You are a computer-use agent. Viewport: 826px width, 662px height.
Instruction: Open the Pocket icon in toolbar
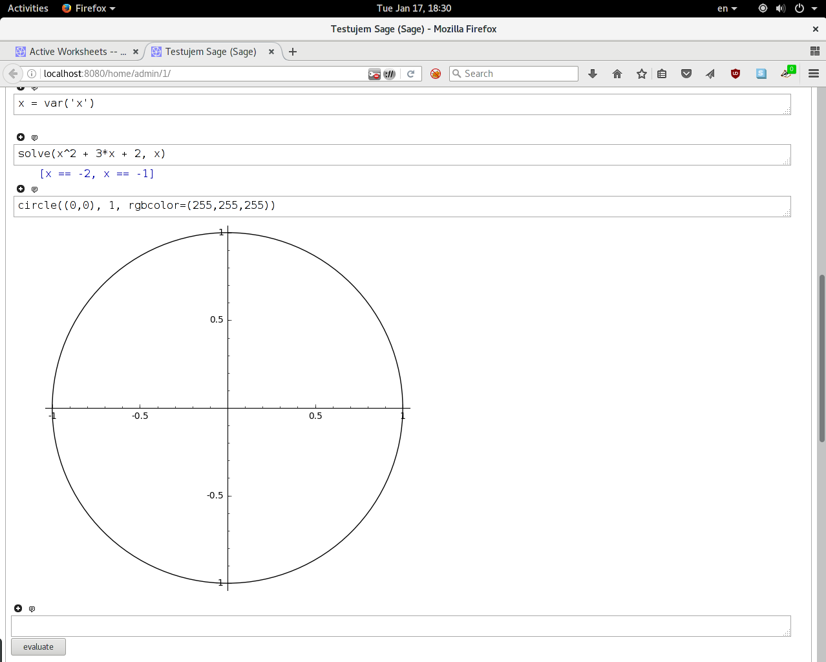click(686, 74)
